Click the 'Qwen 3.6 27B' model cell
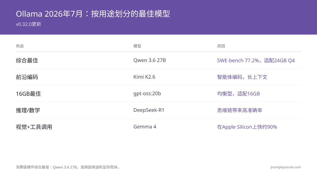Image resolution: width=317 pixels, height=178 pixels. tap(150, 60)
